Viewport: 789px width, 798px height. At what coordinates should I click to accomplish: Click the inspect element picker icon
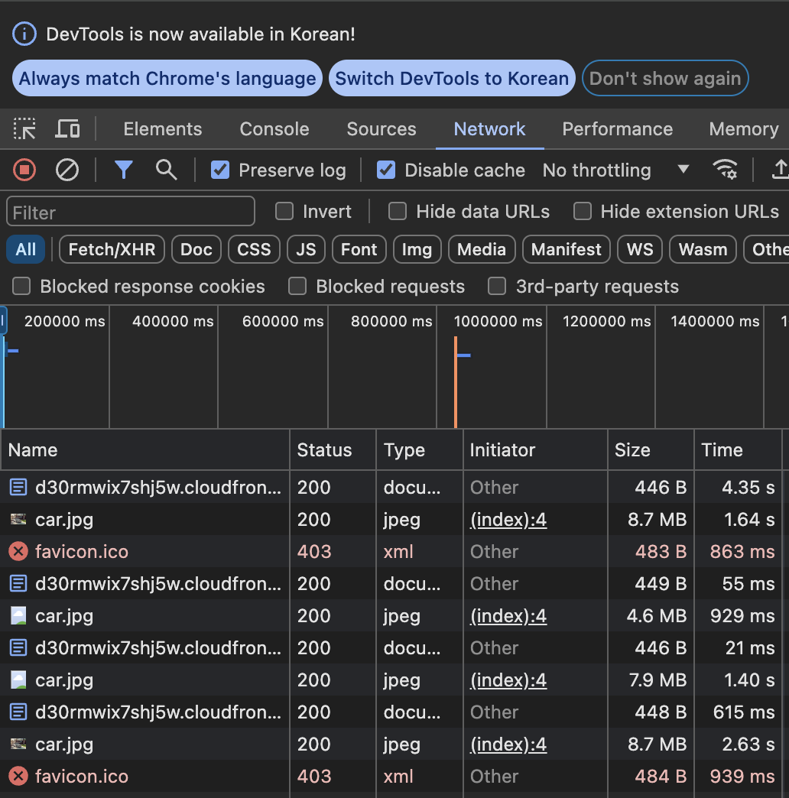click(x=25, y=129)
